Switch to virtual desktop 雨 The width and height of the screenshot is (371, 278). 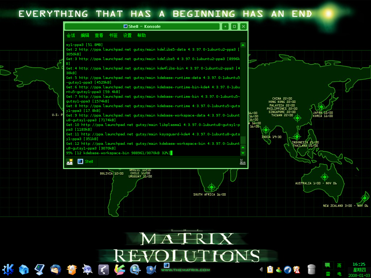click(339, 265)
